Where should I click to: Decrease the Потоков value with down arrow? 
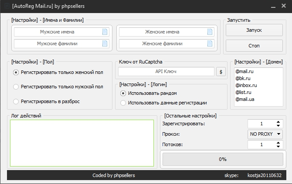(x=278, y=147)
